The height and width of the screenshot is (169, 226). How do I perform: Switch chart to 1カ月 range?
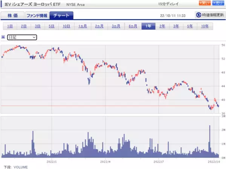pyautogui.click(x=82, y=26)
